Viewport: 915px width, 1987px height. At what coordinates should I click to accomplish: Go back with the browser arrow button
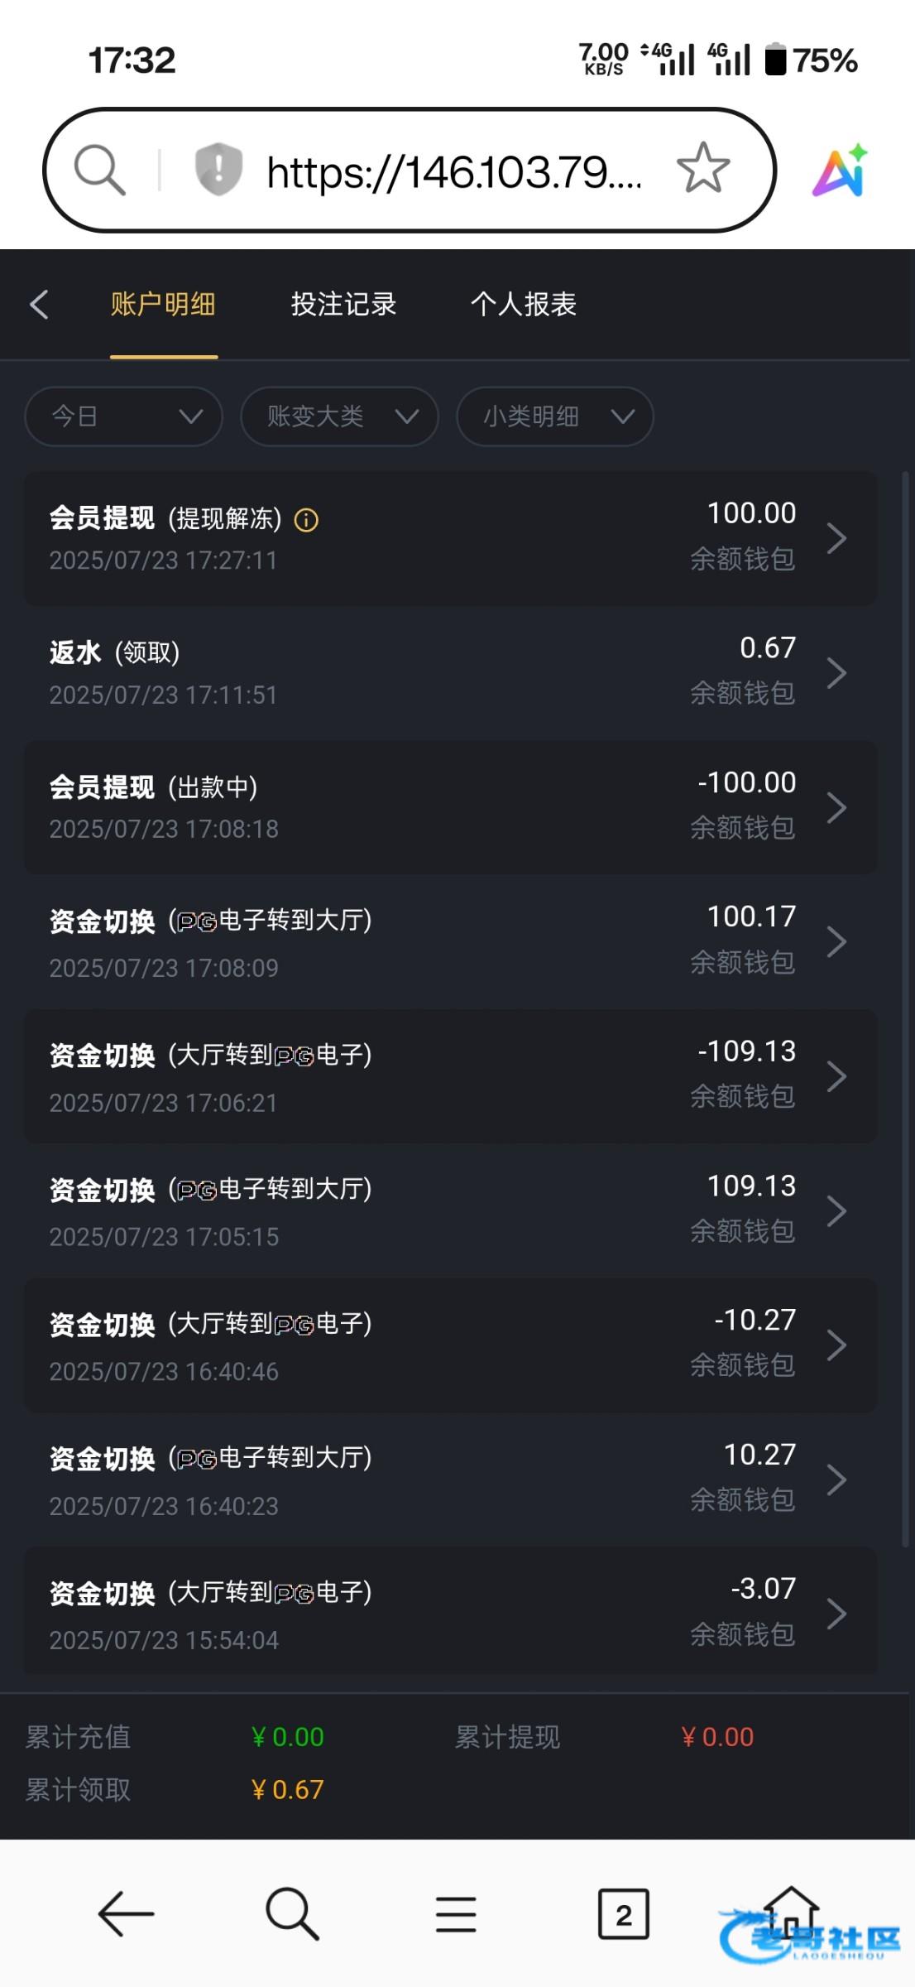click(x=126, y=1914)
